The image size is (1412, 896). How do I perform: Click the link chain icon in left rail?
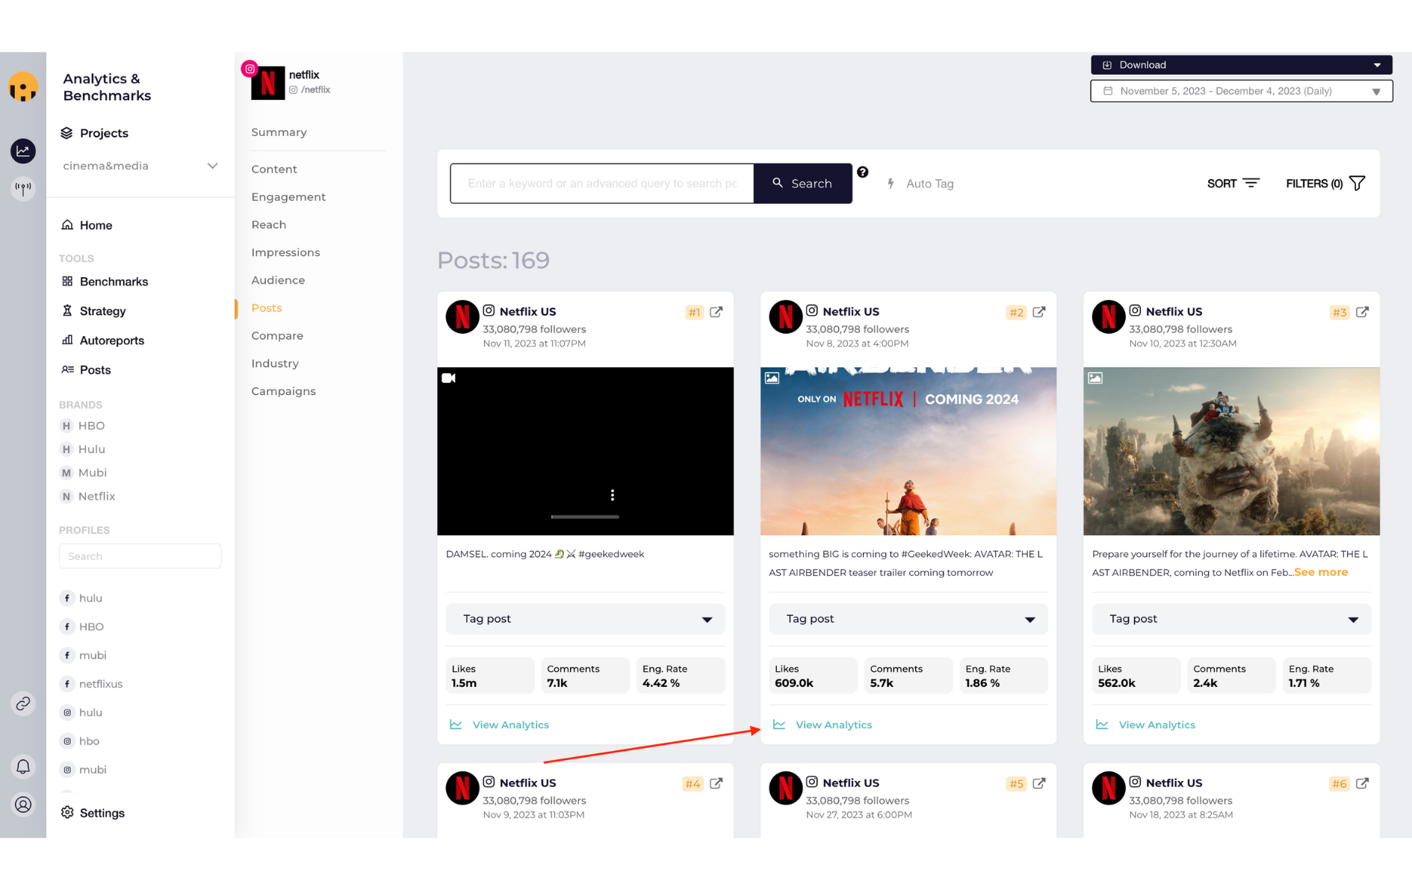23,703
